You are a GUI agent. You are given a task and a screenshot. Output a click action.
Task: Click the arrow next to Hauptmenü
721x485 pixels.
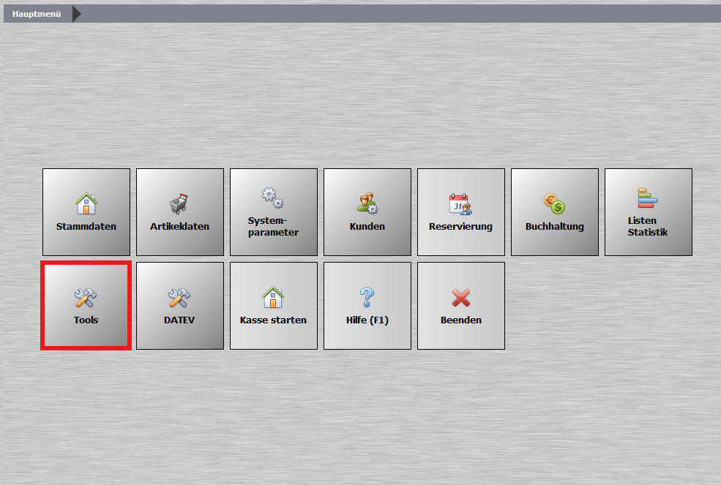[x=75, y=12]
